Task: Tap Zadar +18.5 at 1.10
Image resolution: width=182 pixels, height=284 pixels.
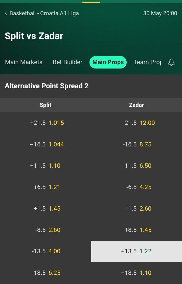Action: click(x=136, y=273)
